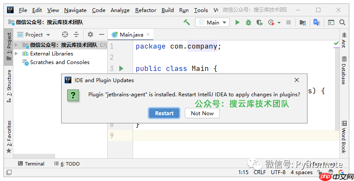
Task: Click the Not Now button
Action: pyautogui.click(x=202, y=113)
